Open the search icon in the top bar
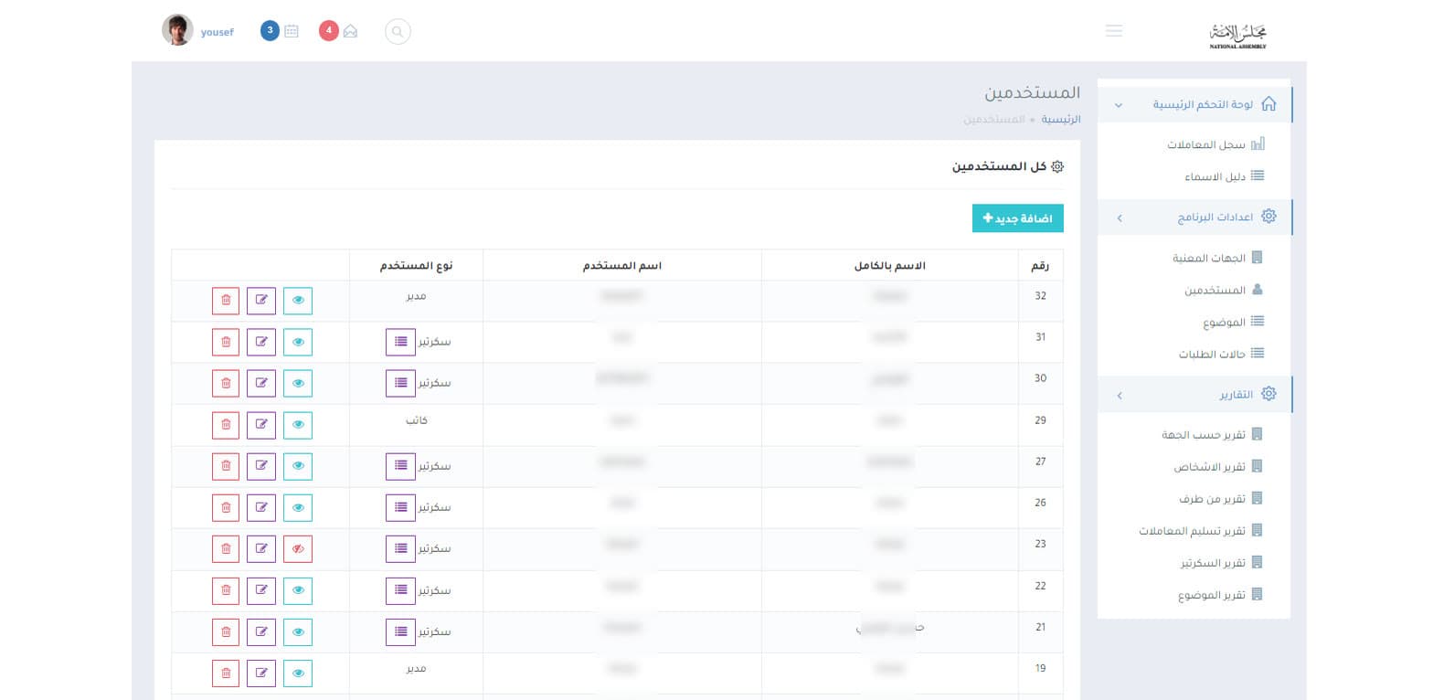1433x700 pixels. [398, 32]
